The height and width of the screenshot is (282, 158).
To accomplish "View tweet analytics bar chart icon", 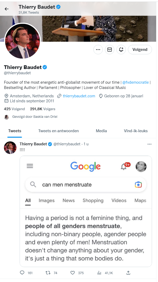I will 99,273.
